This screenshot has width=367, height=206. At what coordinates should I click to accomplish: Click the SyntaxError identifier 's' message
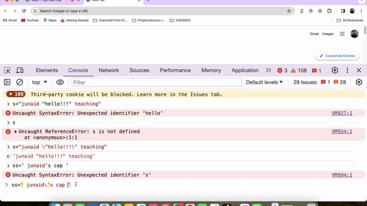81,175
